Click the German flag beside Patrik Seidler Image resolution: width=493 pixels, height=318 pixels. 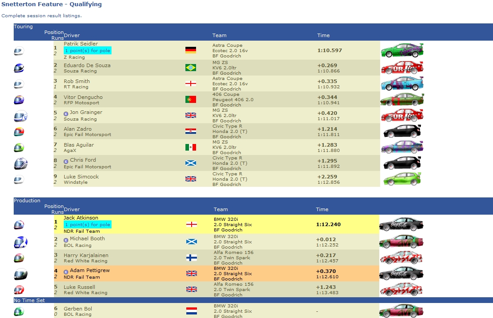click(x=191, y=50)
